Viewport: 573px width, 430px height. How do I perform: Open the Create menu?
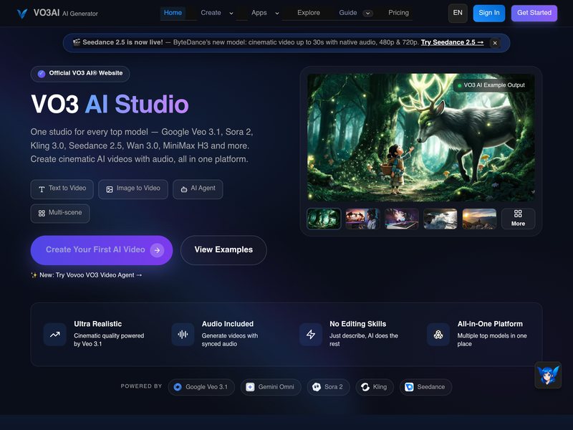pos(211,13)
